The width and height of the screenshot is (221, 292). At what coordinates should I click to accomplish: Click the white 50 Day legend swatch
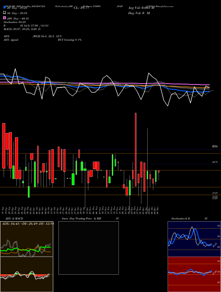pos(4,13)
